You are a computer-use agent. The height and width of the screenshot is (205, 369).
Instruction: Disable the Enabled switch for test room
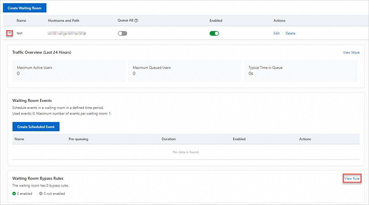[214, 33]
